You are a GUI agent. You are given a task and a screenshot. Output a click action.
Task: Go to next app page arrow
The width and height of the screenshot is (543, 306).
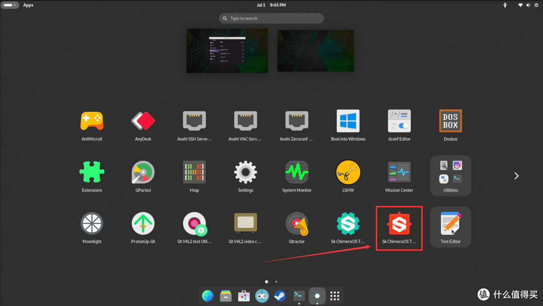point(516,176)
